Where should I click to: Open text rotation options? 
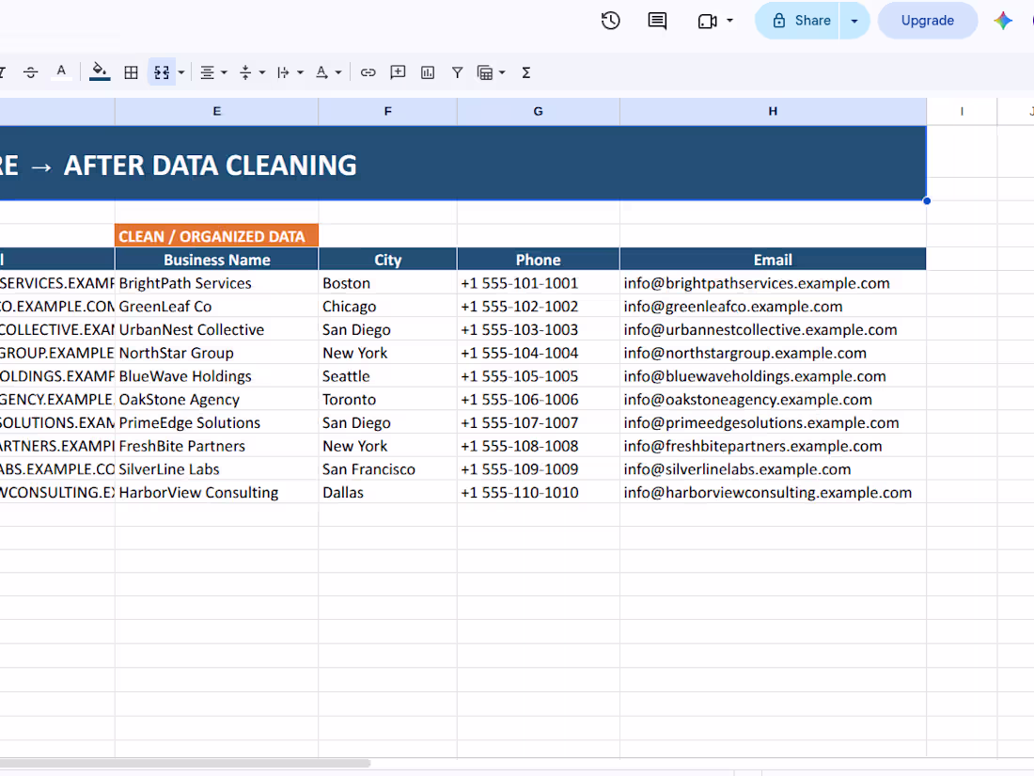[x=328, y=72]
